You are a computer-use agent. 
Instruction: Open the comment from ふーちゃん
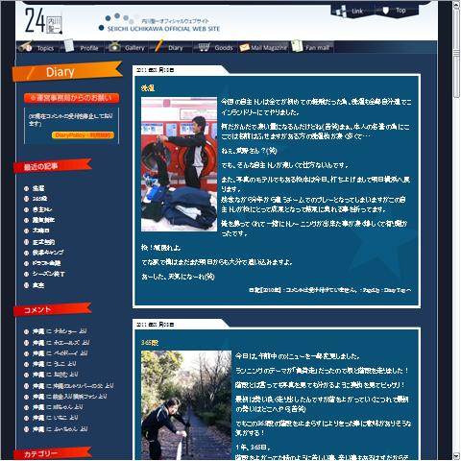60,429
